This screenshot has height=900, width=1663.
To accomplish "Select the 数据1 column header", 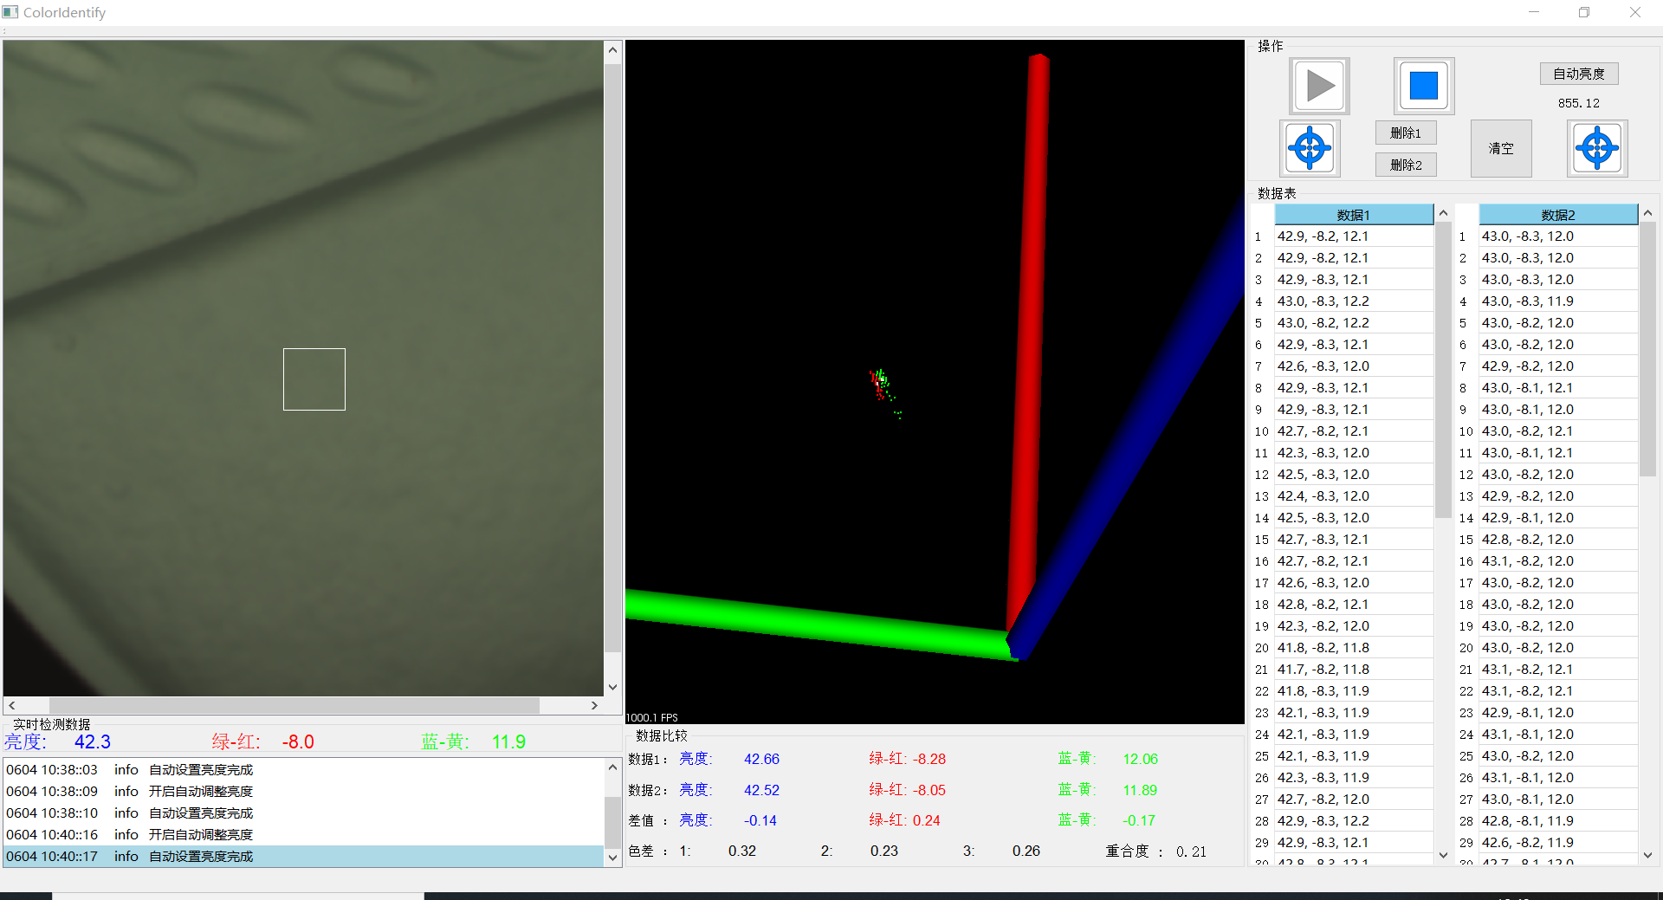I will (1353, 215).
